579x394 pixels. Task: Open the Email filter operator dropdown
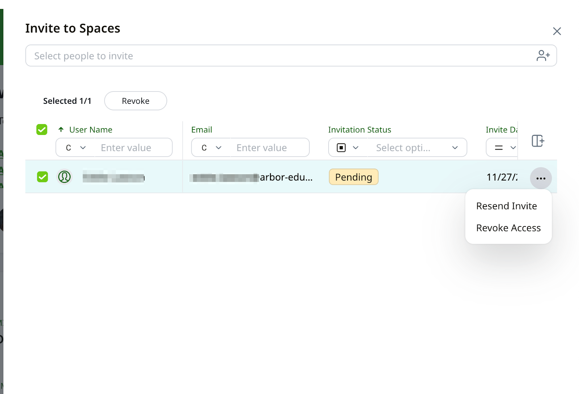[x=211, y=148]
